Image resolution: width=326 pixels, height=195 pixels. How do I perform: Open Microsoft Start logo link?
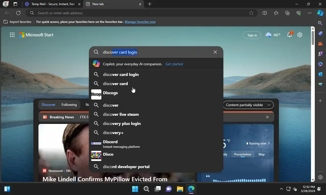point(36,35)
